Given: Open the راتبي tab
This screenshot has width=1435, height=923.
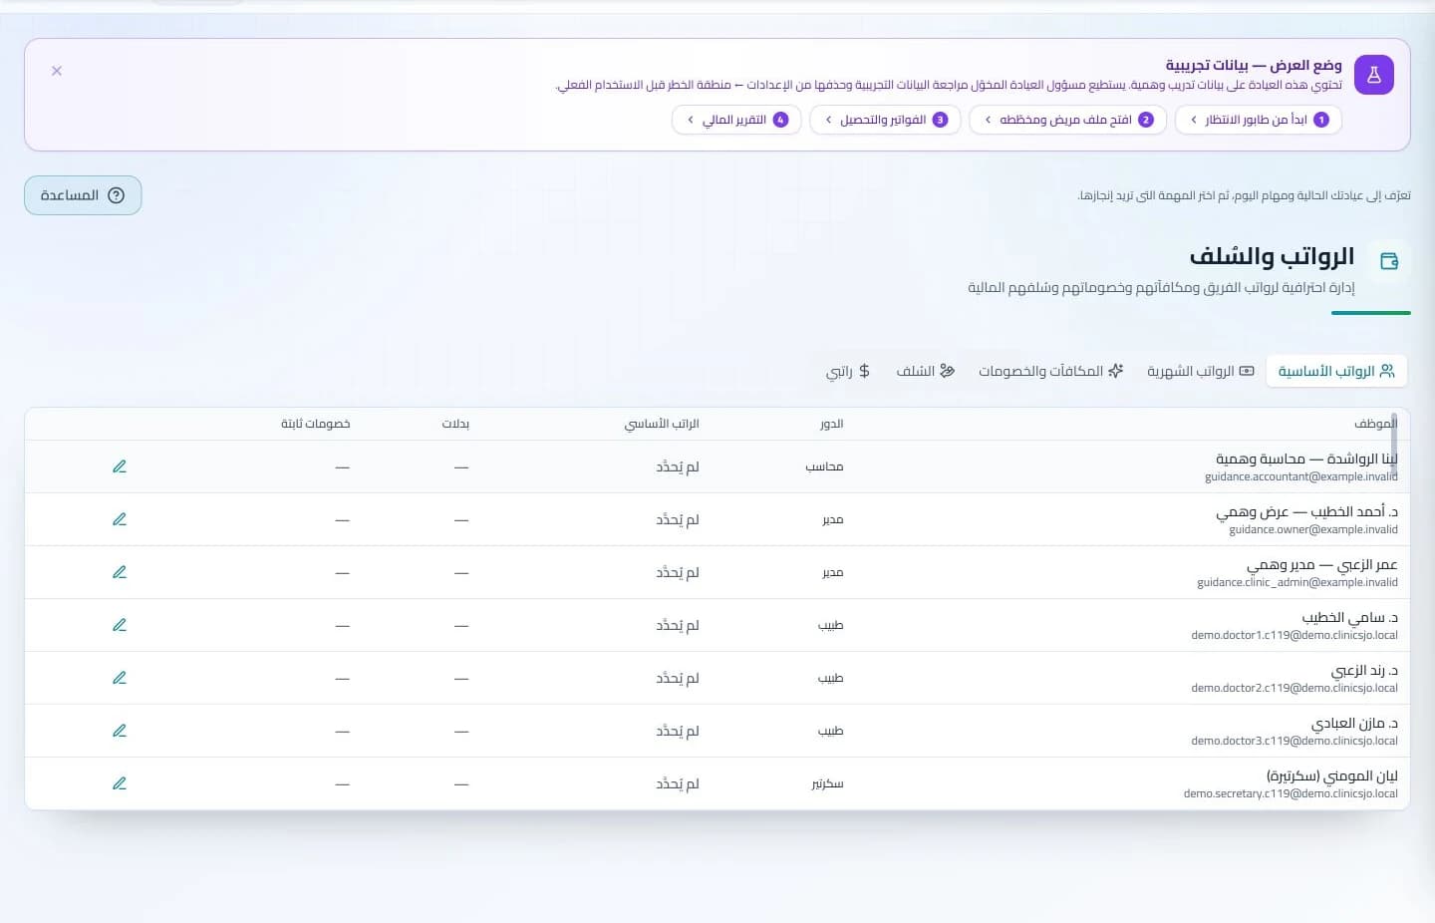Looking at the screenshot, I should pos(848,371).
